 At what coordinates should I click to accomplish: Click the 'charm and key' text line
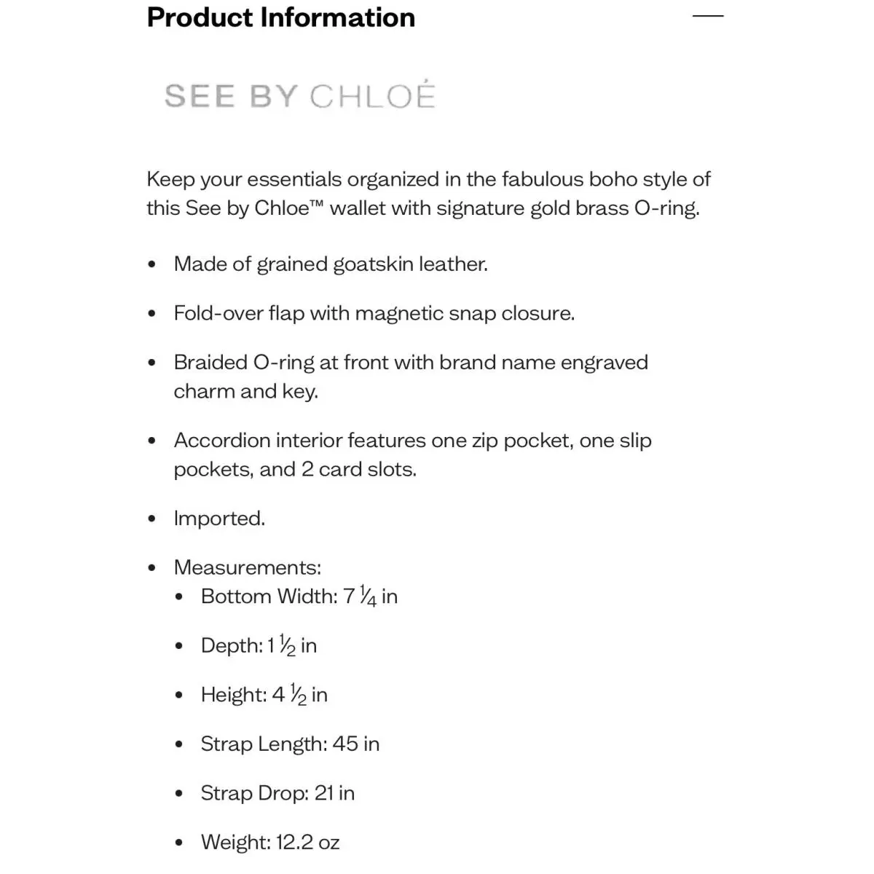(246, 391)
